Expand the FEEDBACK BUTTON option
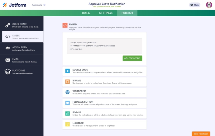The height and width of the screenshot is (136, 215). point(104,103)
